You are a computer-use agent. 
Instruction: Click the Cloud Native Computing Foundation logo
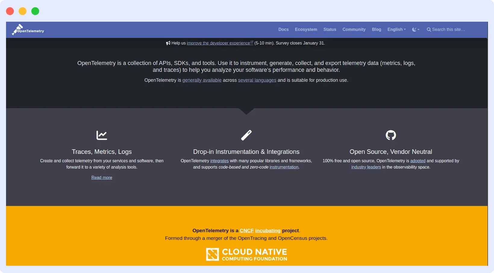point(246,255)
